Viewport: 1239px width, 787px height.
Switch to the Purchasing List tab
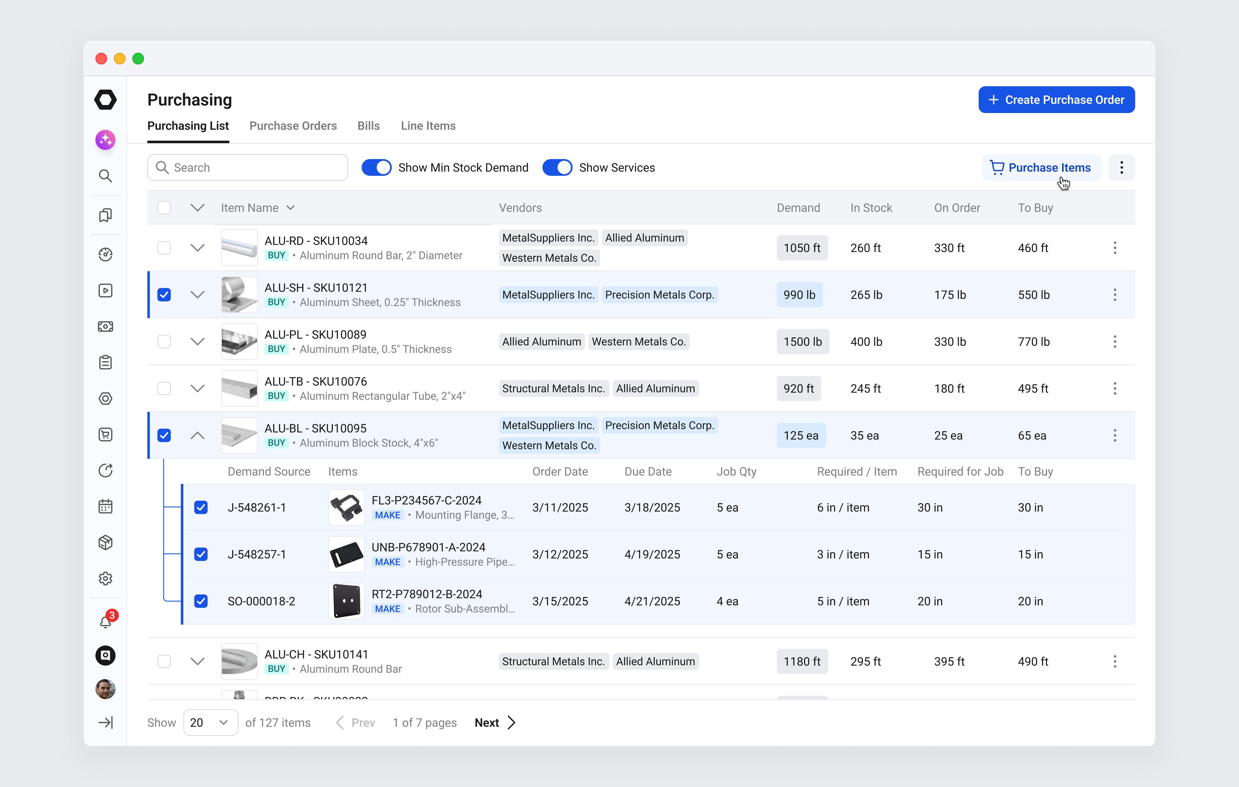[188, 126]
